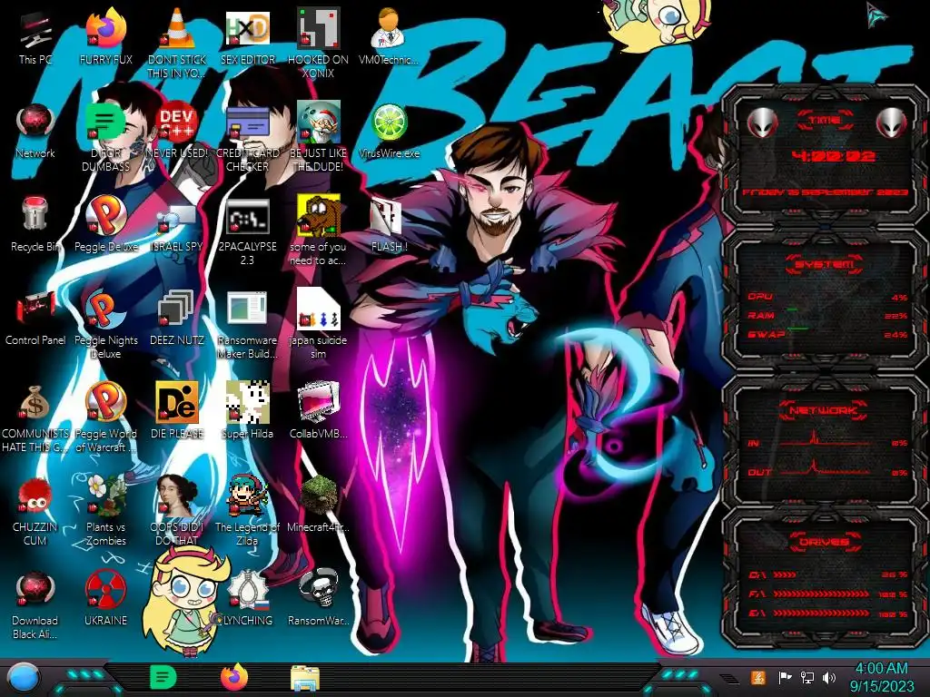
Task: Open File Explorer from the taskbar
Action: [x=305, y=678]
